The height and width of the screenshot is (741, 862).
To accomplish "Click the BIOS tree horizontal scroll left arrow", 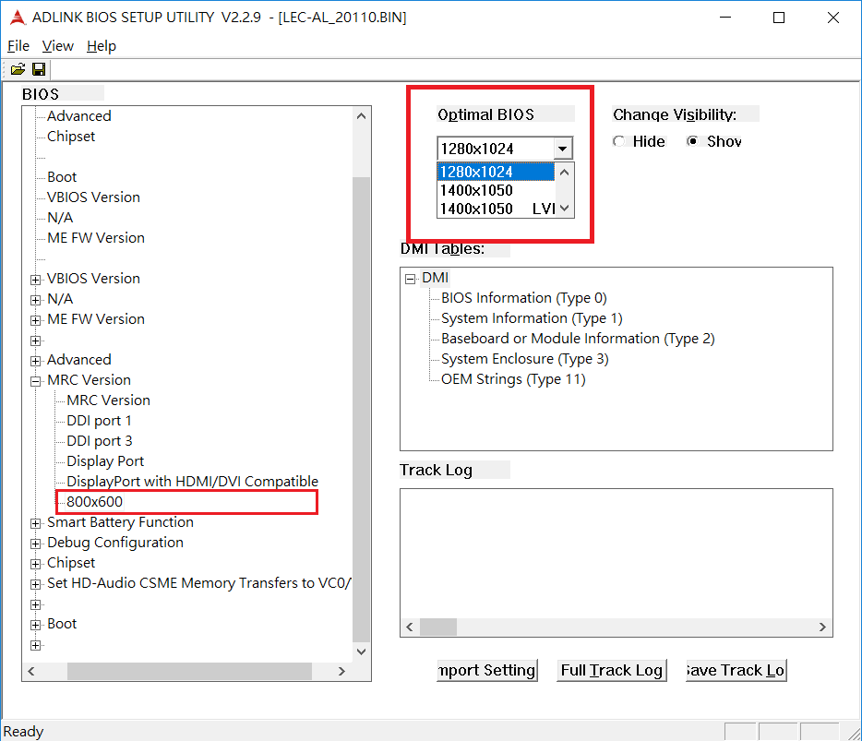I will [x=31, y=671].
